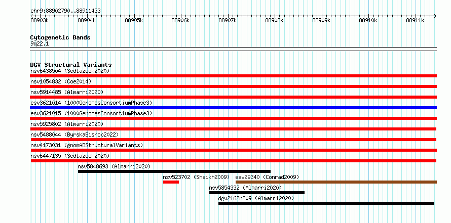Select the brown esv29340 variant bar
451x223 pixels.
point(336,182)
